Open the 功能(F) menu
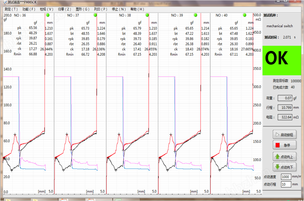Screen dimensions: 304x201 tap(29, 9)
